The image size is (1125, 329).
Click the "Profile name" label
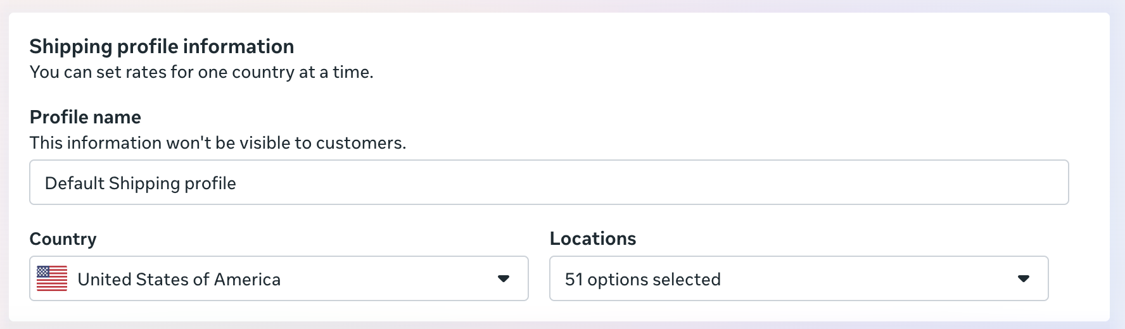[85, 117]
